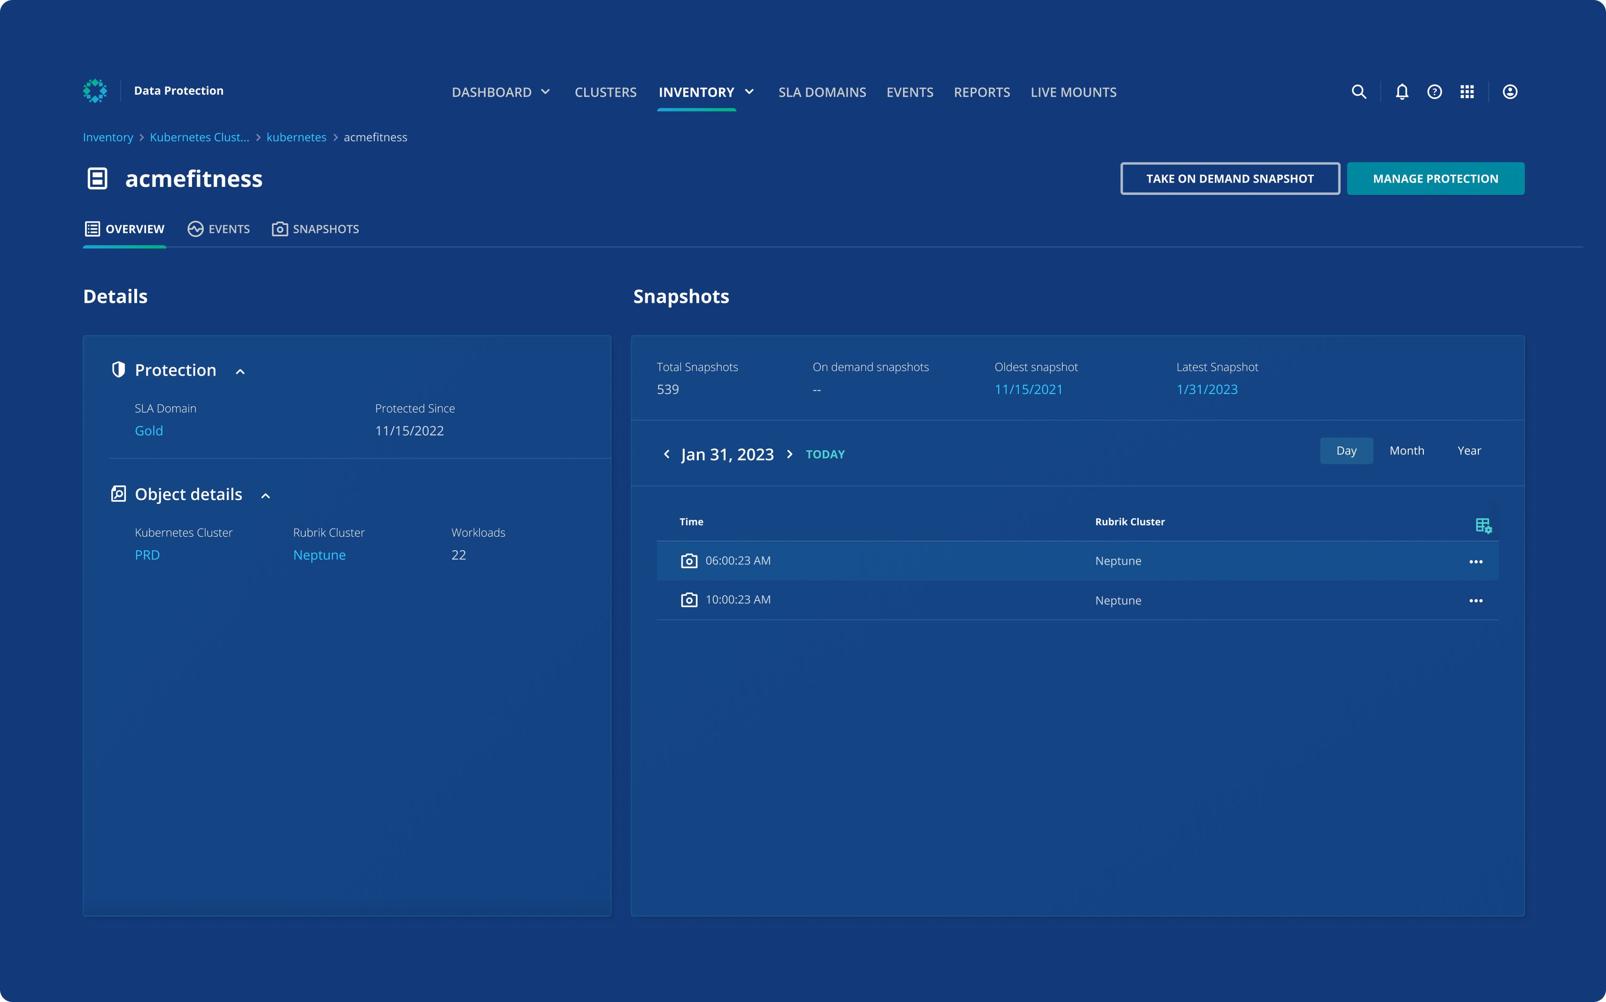The height and width of the screenshot is (1002, 1606).
Task: Collapse the Protection section
Action: [x=240, y=372]
